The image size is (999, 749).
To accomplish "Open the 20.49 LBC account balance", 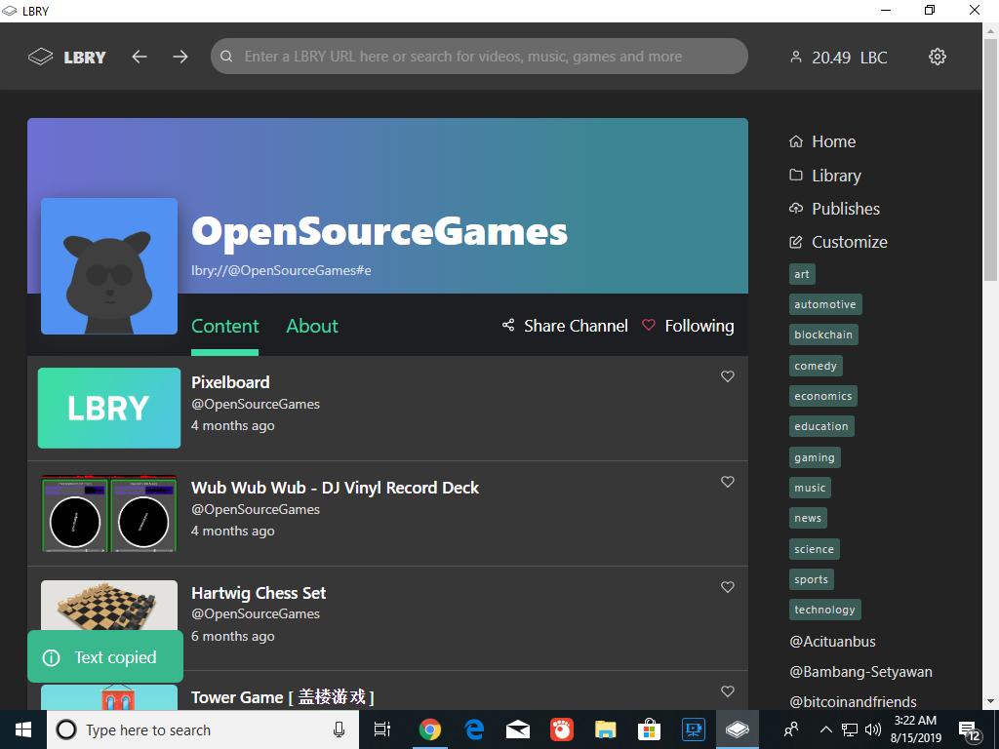I will point(838,58).
